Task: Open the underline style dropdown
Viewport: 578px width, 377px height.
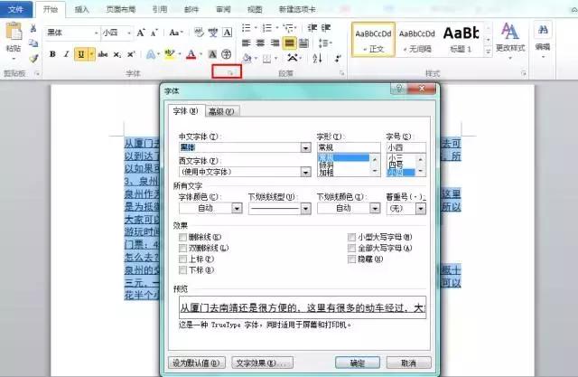Action: pos(305,209)
